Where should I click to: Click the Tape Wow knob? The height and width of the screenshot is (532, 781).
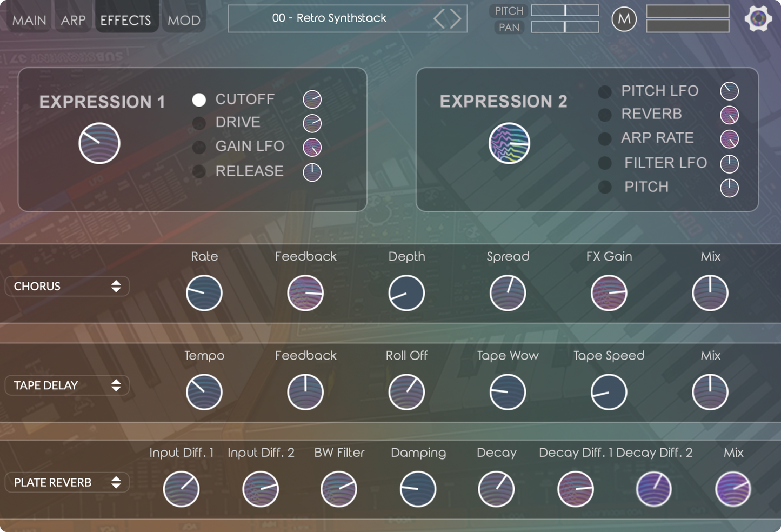(x=508, y=392)
